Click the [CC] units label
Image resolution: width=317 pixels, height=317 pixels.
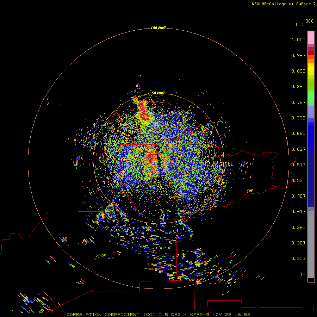(300, 24)
